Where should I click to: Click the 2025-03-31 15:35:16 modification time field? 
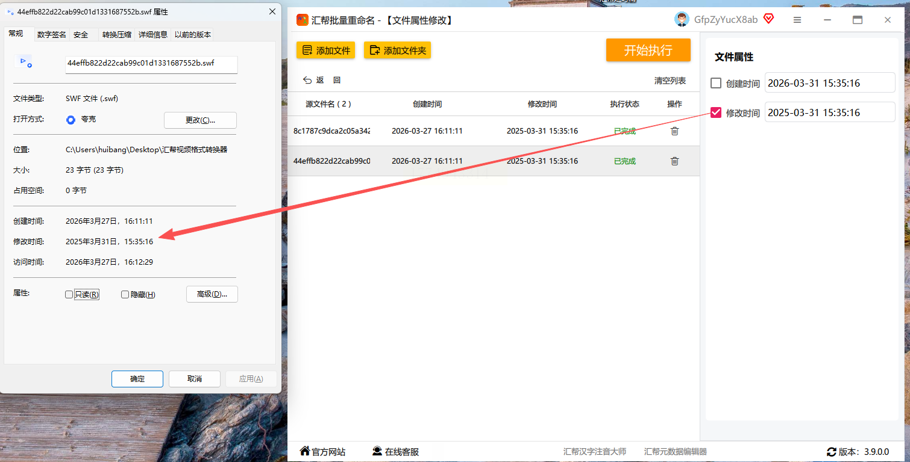[830, 112]
